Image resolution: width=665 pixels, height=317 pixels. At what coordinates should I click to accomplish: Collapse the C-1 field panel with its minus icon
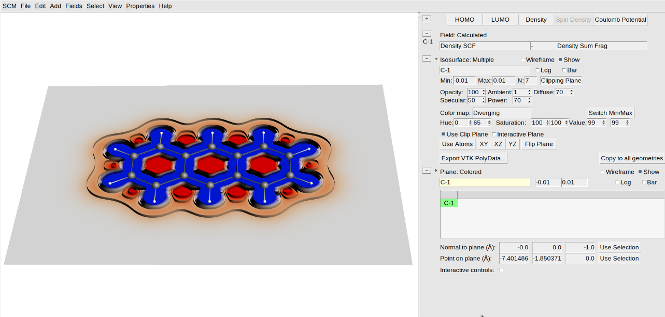click(x=427, y=33)
